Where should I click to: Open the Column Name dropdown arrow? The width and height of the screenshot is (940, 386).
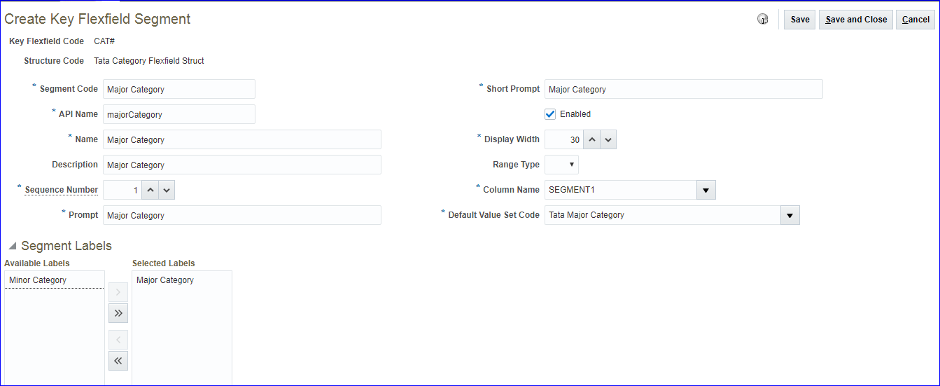pos(706,190)
